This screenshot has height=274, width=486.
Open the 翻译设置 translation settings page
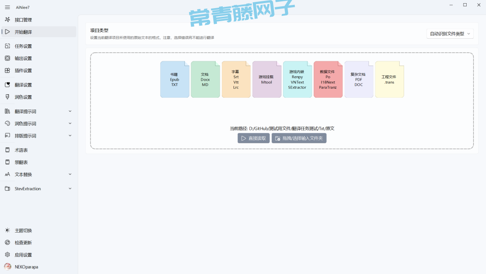23,85
